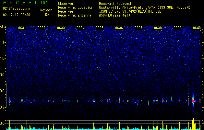Click the kHz axis unit label
The image size is (204, 130).
point(3,26)
